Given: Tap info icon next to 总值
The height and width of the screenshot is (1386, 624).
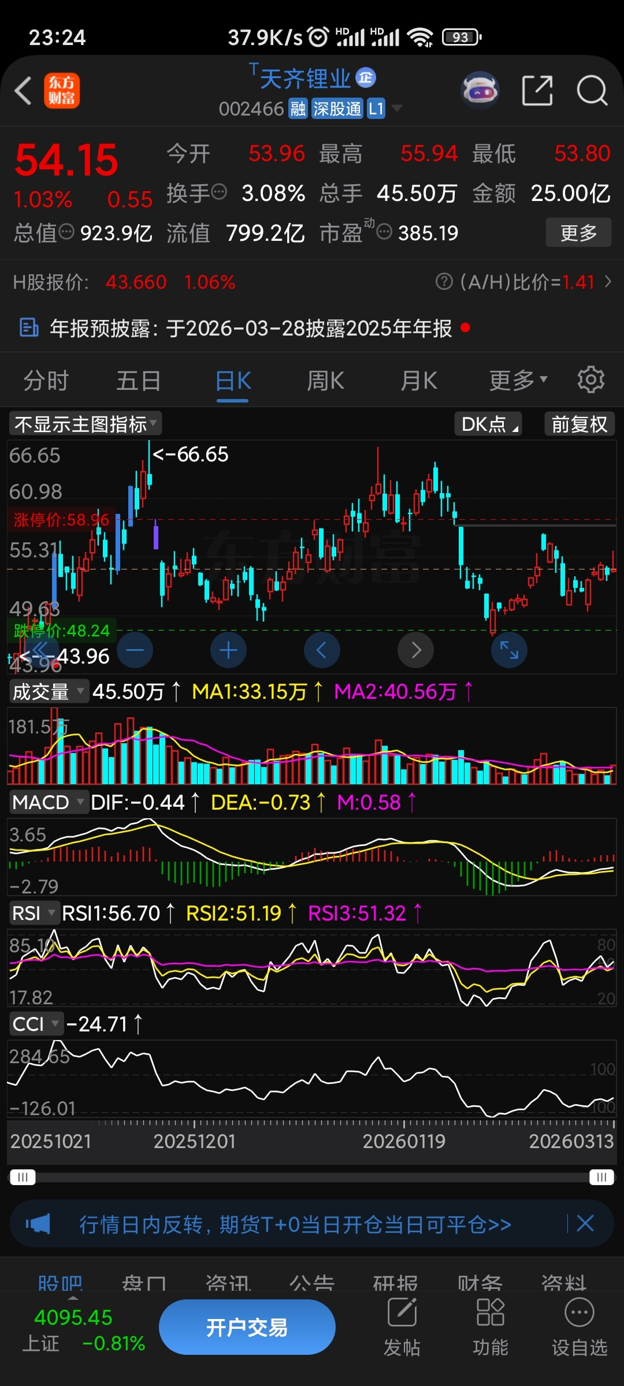Looking at the screenshot, I should [67, 232].
